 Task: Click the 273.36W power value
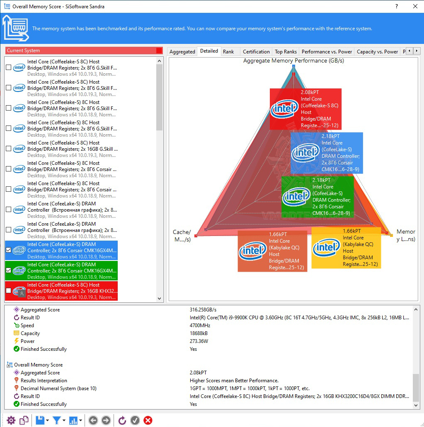[x=199, y=341]
